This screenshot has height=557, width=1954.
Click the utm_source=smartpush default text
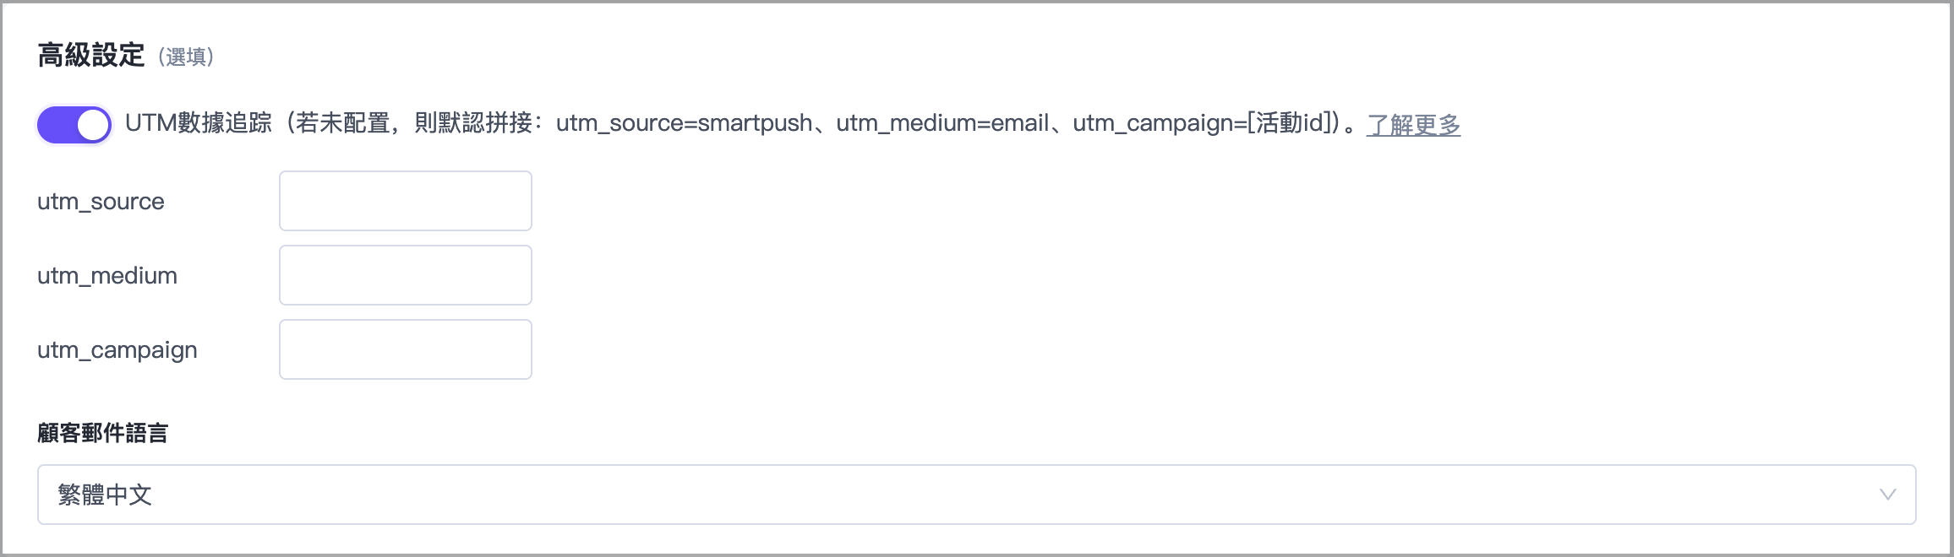pos(685,123)
